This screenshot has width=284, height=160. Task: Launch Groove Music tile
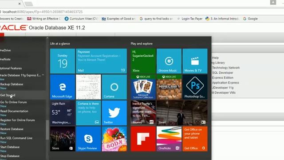[169, 61]
